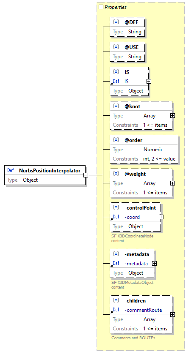The image size is (191, 357).
Task: Click the -metadata property icon
Action: (x=116, y=254)
